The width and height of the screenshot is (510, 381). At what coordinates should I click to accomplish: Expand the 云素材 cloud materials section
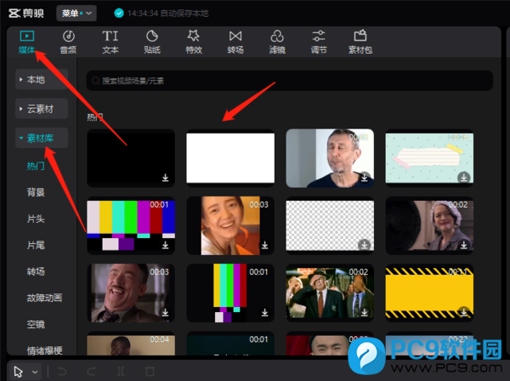pyautogui.click(x=42, y=109)
